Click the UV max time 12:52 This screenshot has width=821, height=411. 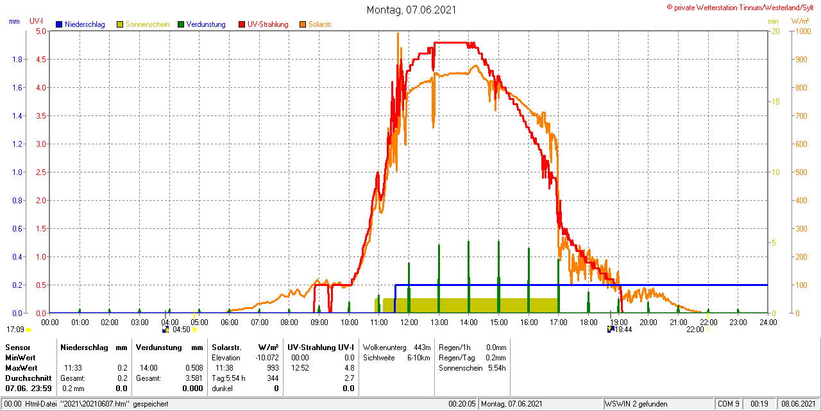[x=300, y=368]
